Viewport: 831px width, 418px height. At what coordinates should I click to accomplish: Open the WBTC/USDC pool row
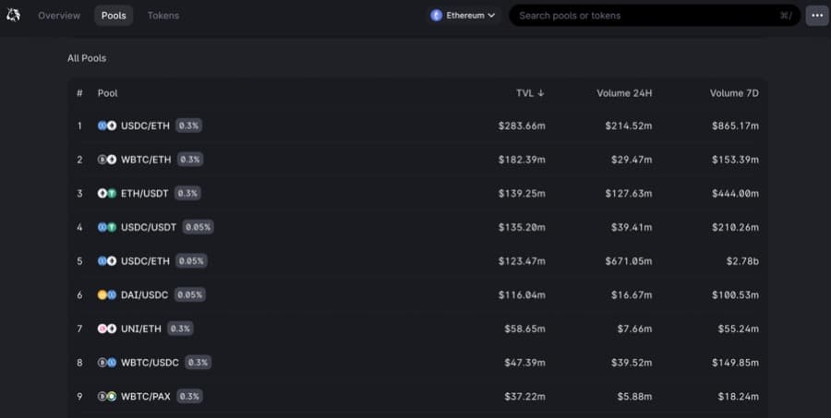150,363
